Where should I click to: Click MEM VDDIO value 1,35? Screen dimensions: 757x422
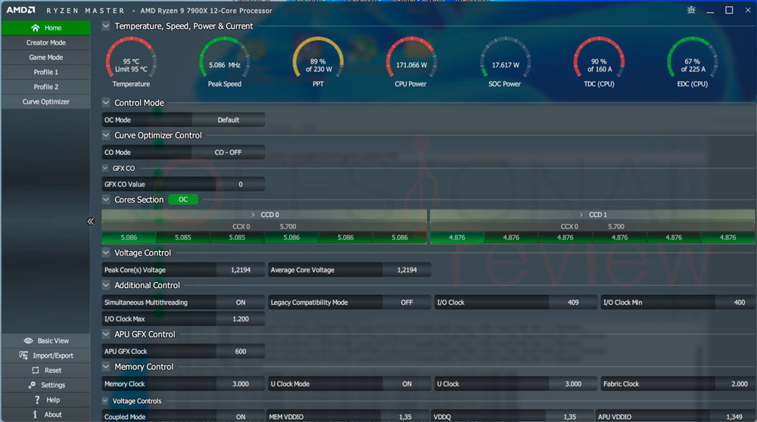coord(405,417)
